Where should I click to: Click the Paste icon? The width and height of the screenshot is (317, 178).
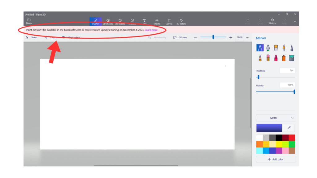pos(248,21)
